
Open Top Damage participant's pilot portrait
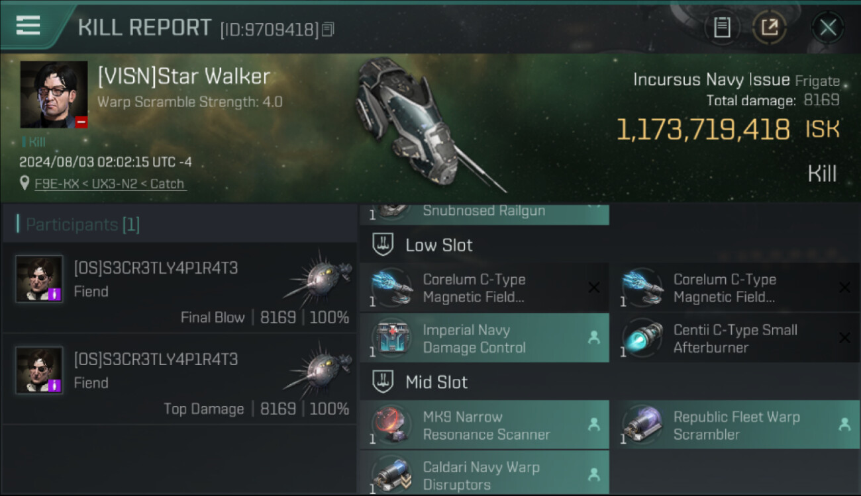point(40,370)
